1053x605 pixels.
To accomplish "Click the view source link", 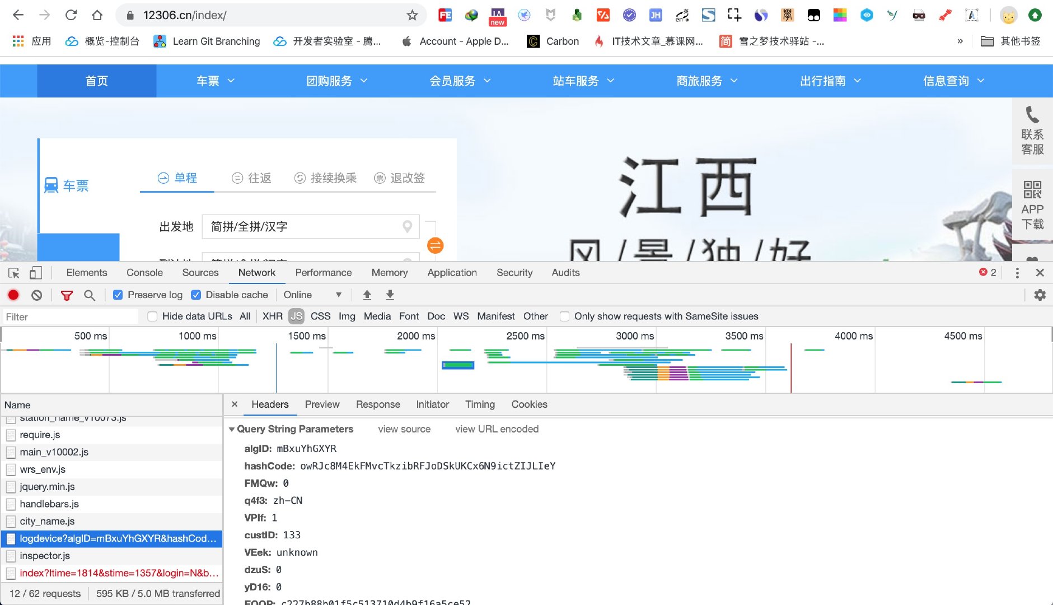I will click(x=404, y=429).
